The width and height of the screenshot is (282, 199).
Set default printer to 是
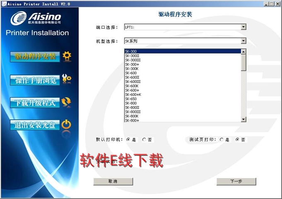(x=128, y=140)
